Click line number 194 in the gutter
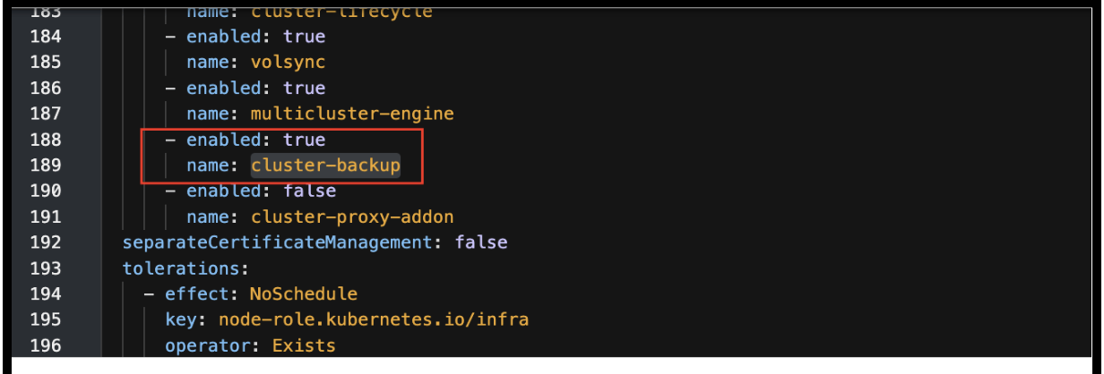Screen dimensions: 1104x374 (x=45, y=294)
